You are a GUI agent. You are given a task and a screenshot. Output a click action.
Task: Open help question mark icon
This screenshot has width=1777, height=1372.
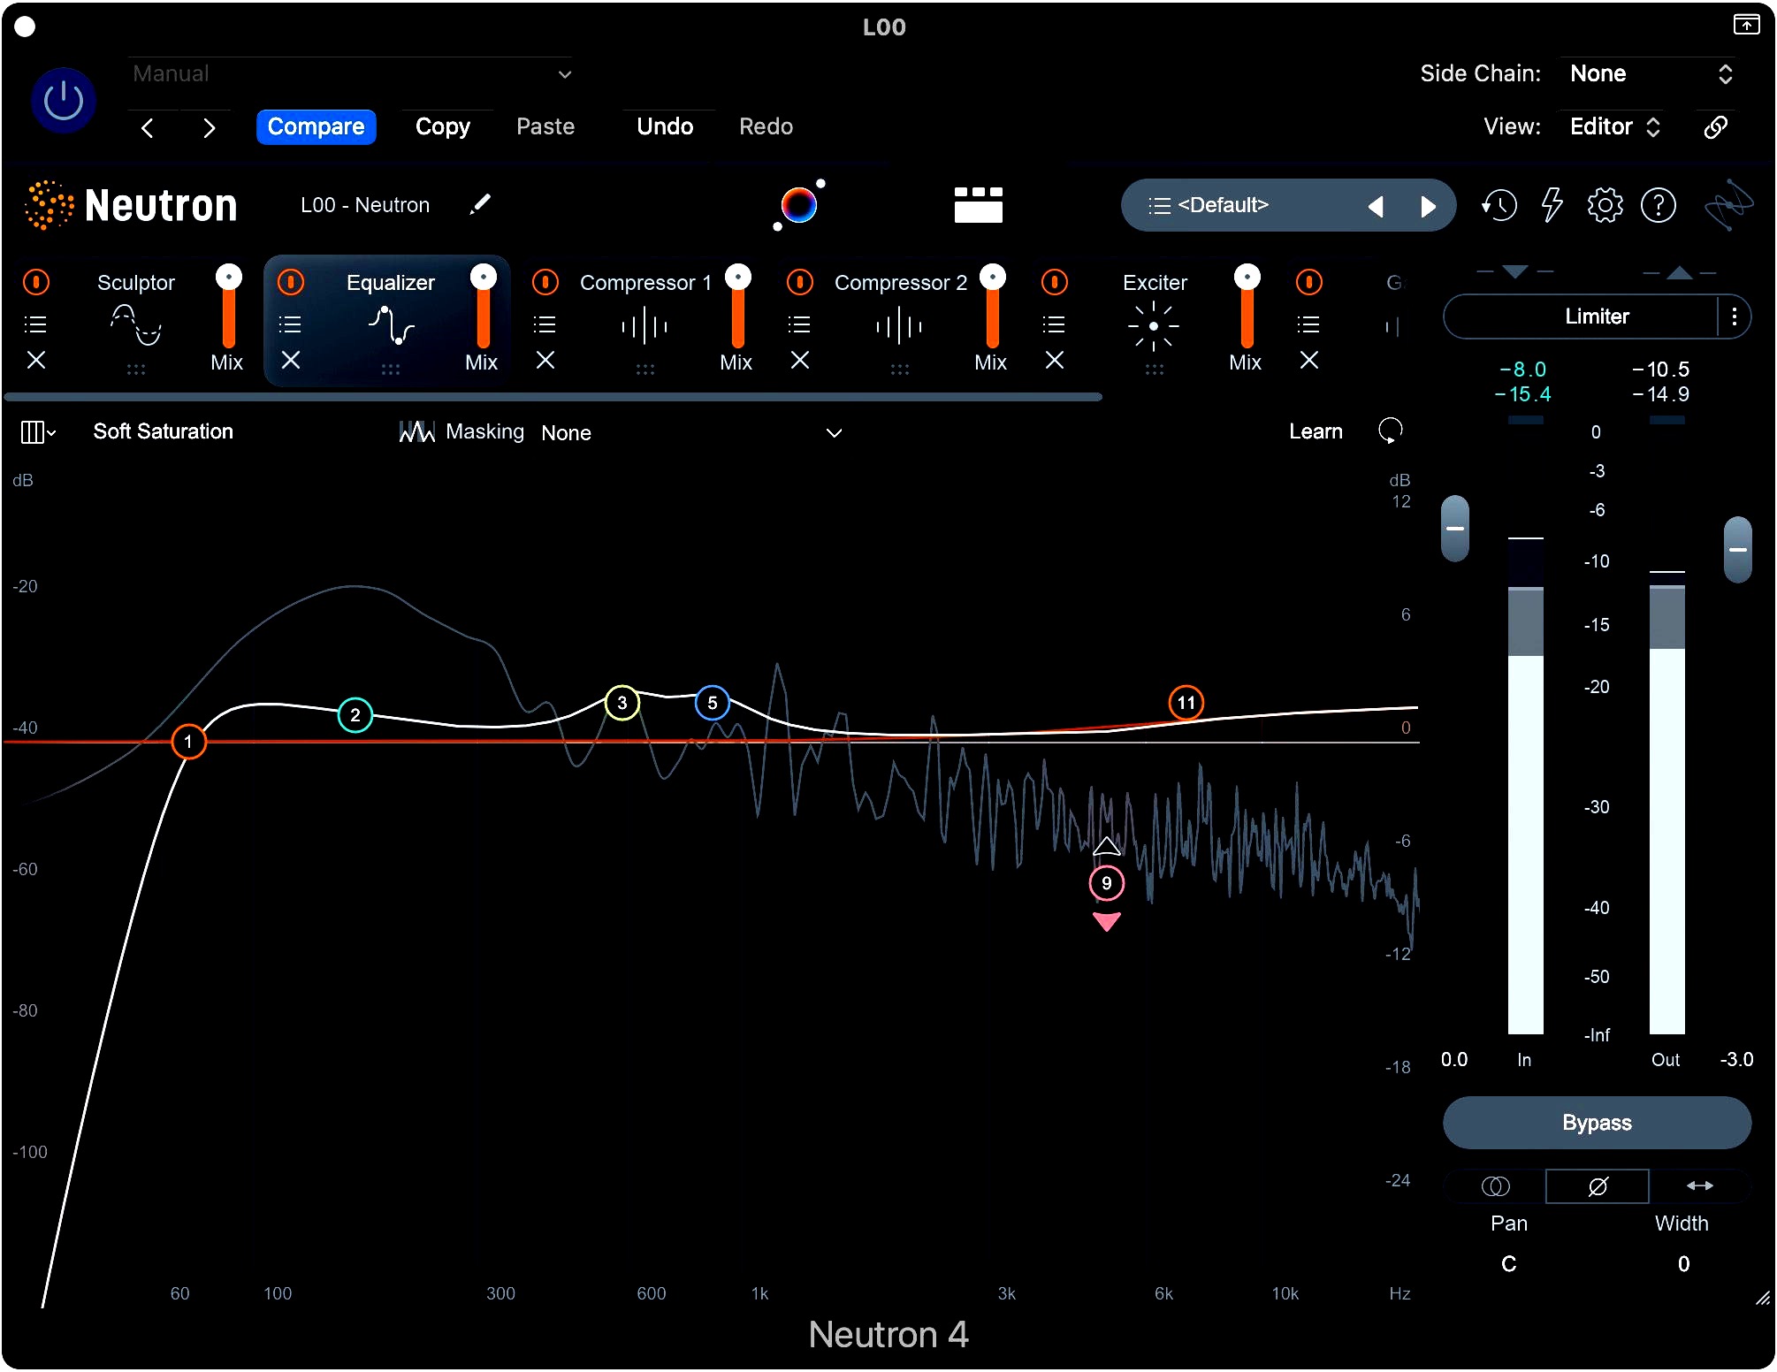click(x=1659, y=206)
